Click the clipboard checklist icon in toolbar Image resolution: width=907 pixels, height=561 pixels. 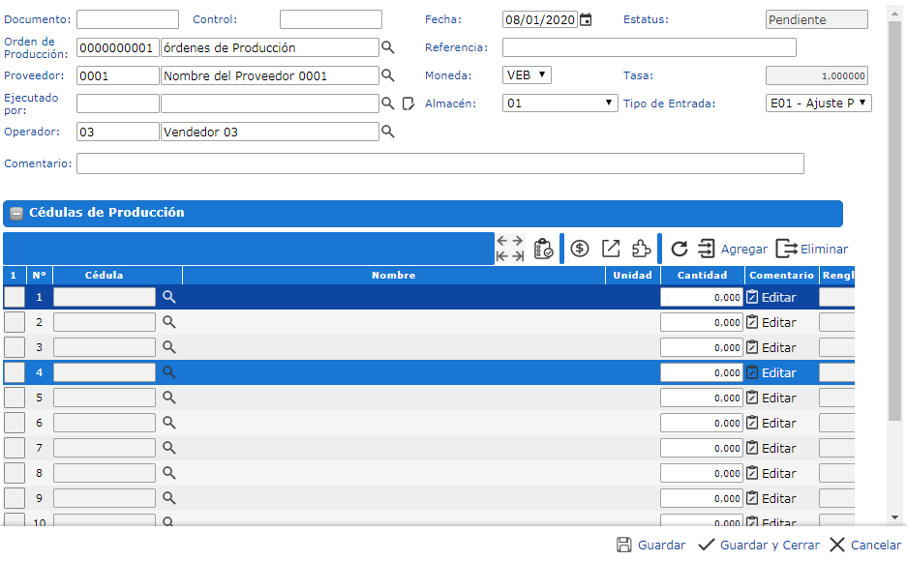(x=544, y=249)
